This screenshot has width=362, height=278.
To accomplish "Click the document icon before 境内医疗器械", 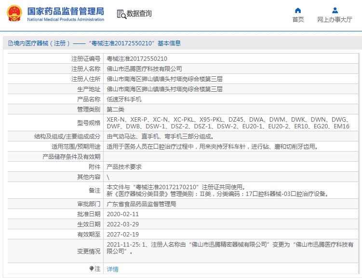I will pos(9,43).
